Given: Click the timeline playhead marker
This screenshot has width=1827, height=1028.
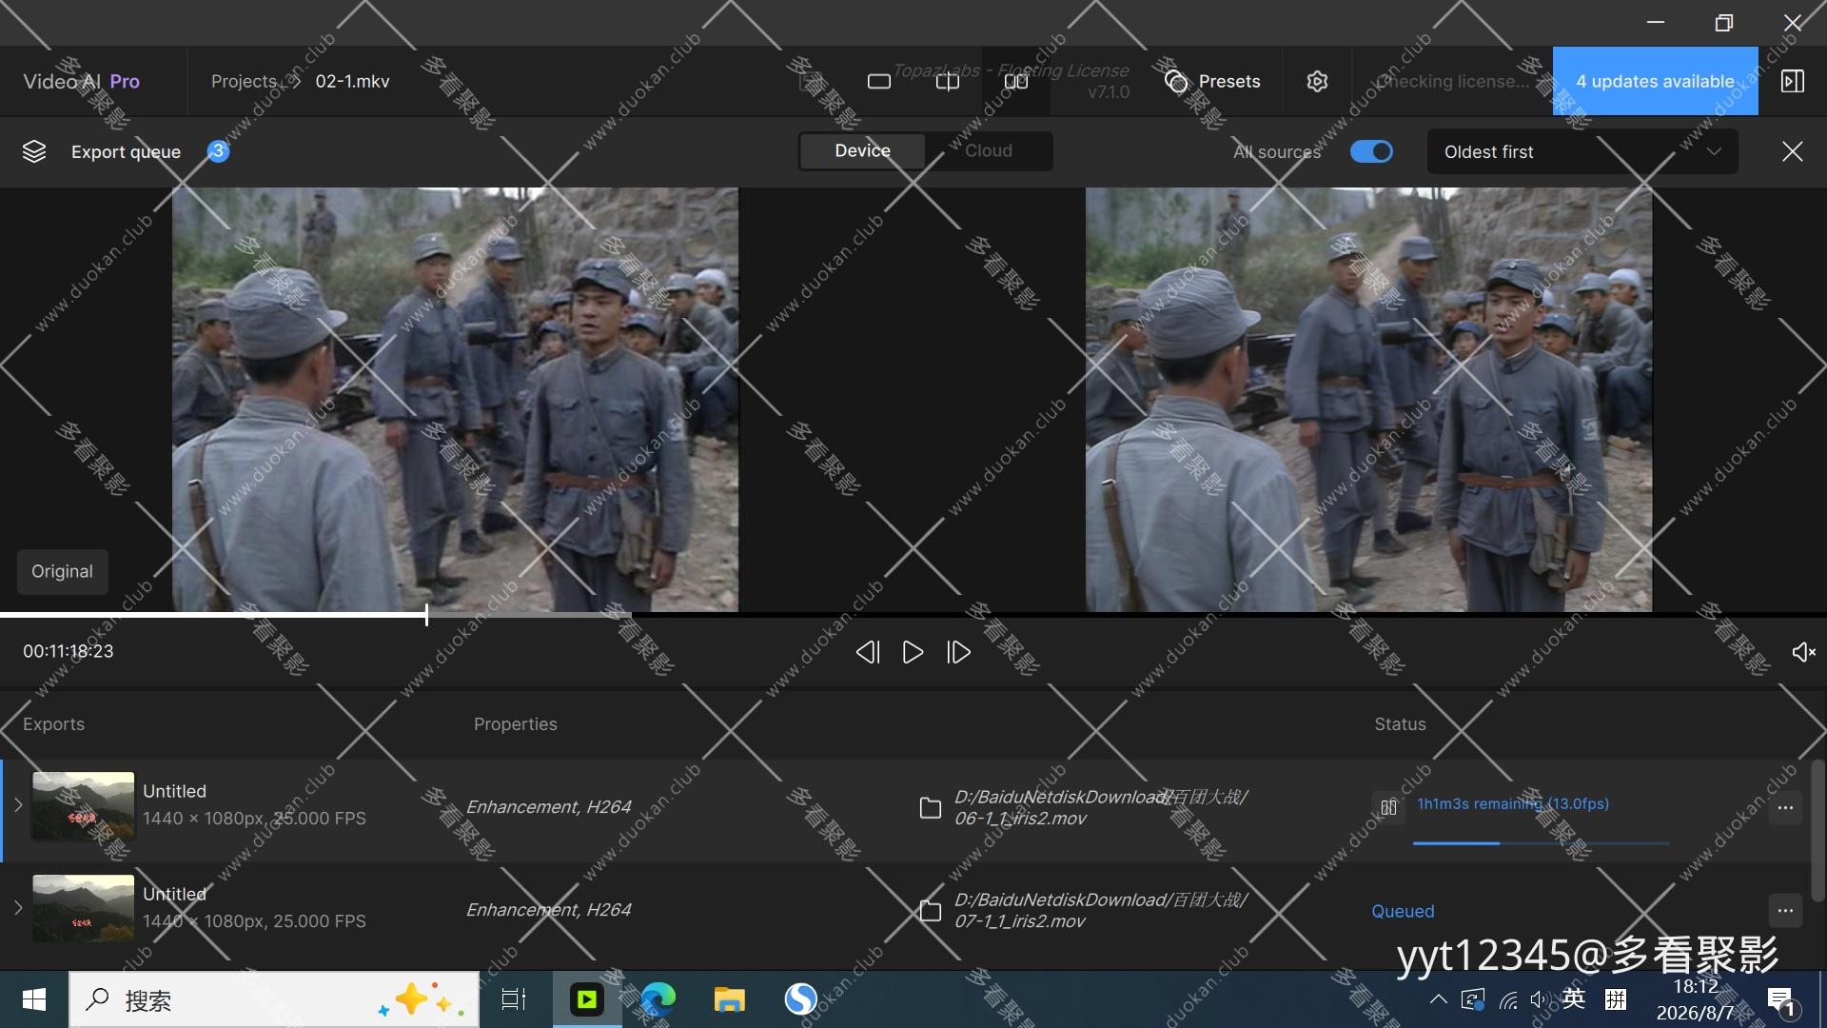Looking at the screenshot, I should coord(426,615).
